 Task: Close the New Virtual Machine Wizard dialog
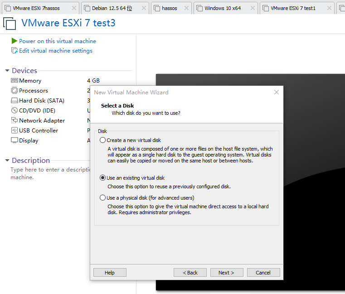[277, 92]
